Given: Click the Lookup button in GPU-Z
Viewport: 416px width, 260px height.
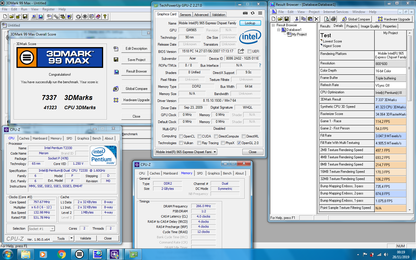Looking at the screenshot, I should click(250, 23).
